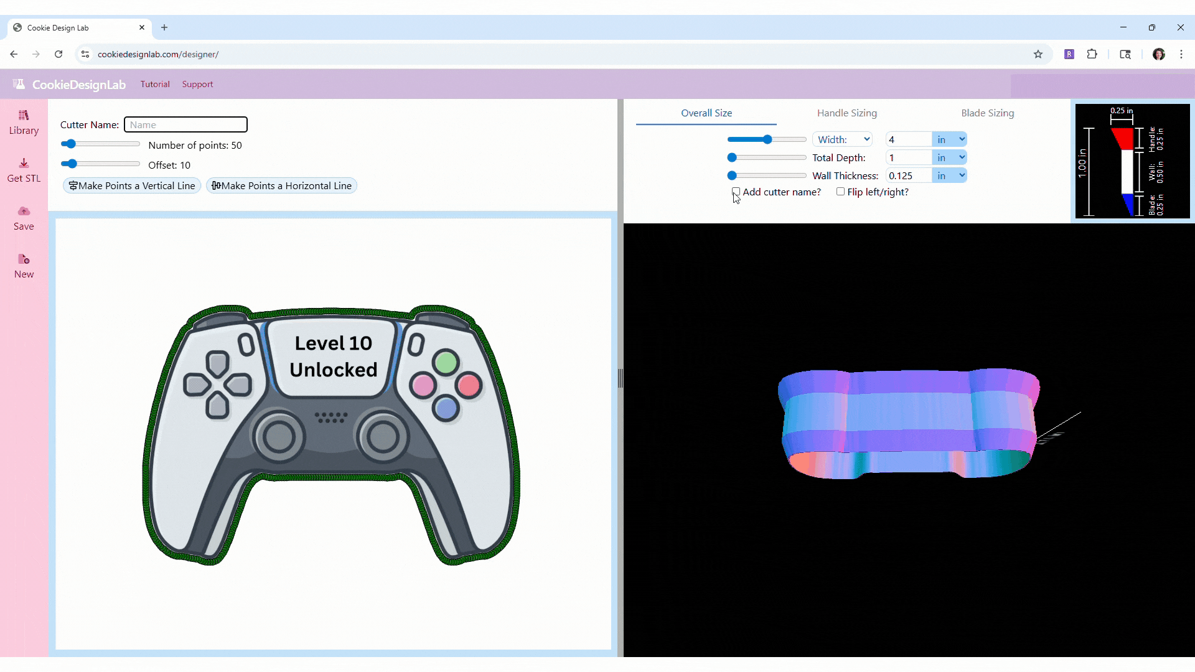Click the Wall Thickness value field
The height and width of the screenshot is (672, 1195).
point(909,175)
